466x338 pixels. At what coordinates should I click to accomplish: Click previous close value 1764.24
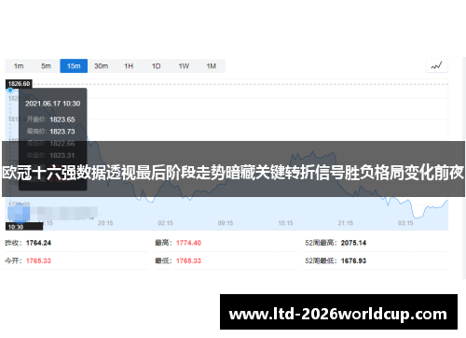point(38,243)
